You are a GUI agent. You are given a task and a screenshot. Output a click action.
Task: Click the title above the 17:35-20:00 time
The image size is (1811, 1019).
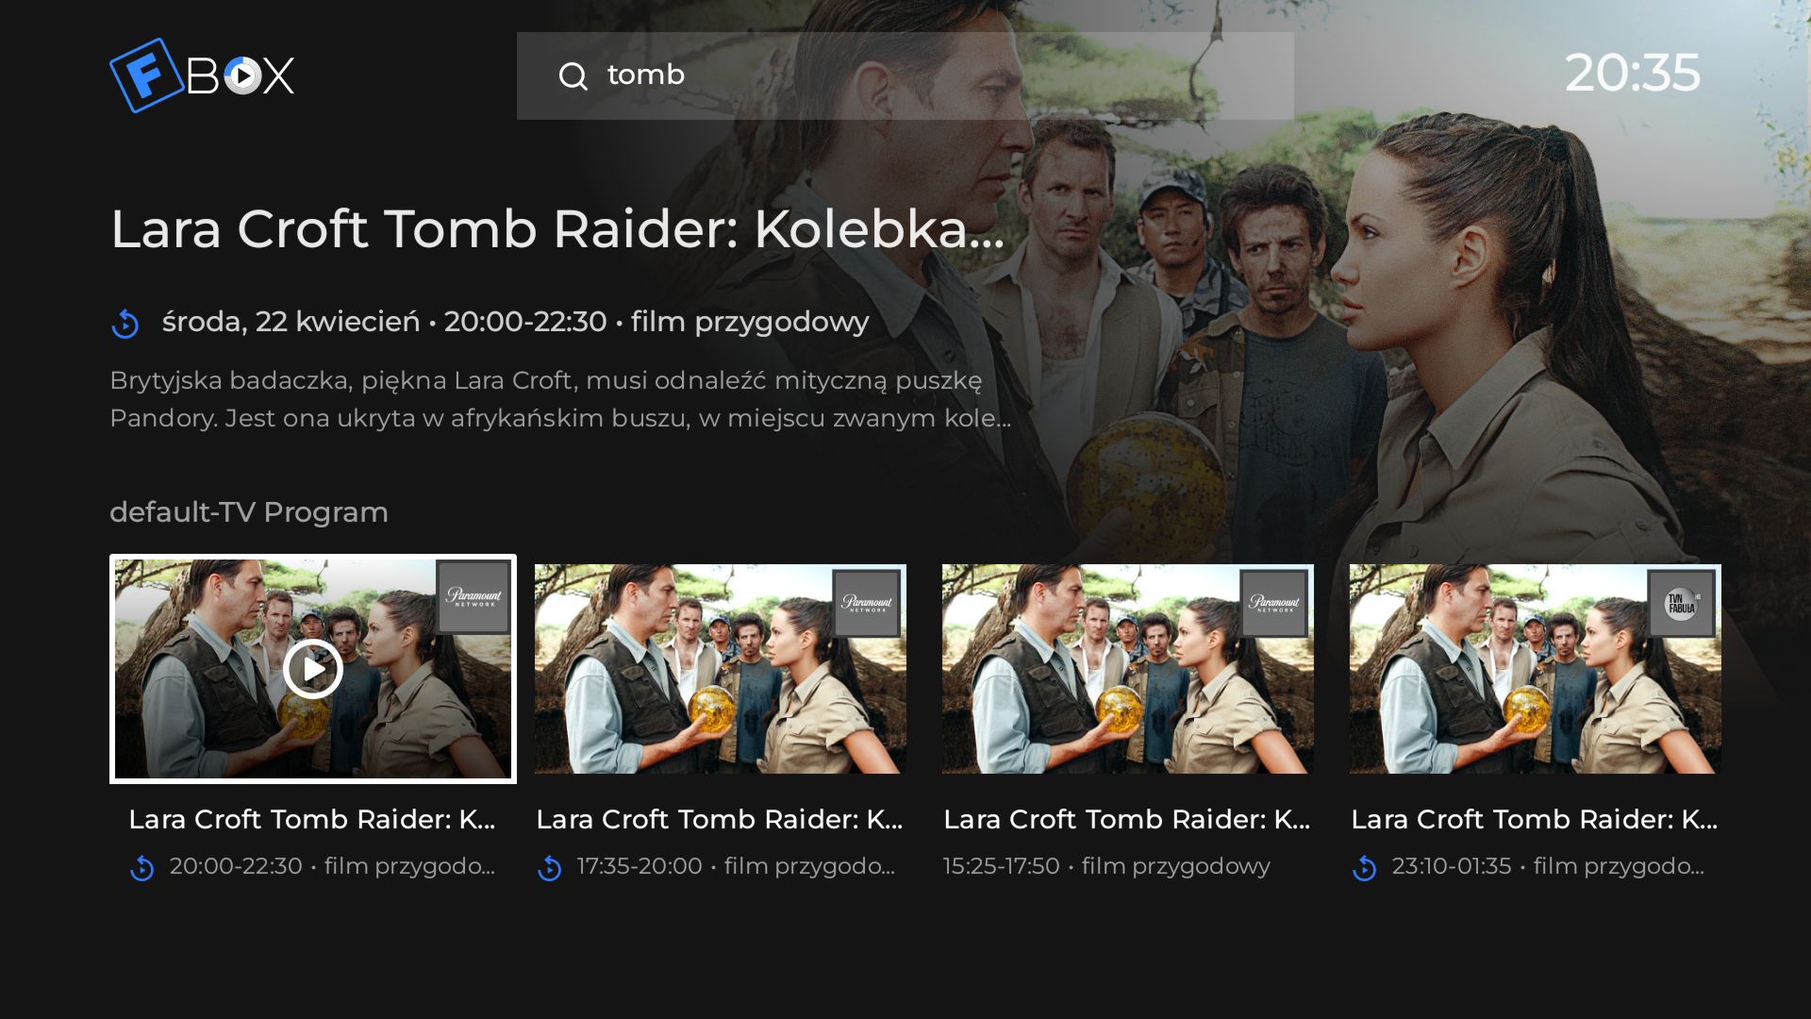[x=720, y=819]
